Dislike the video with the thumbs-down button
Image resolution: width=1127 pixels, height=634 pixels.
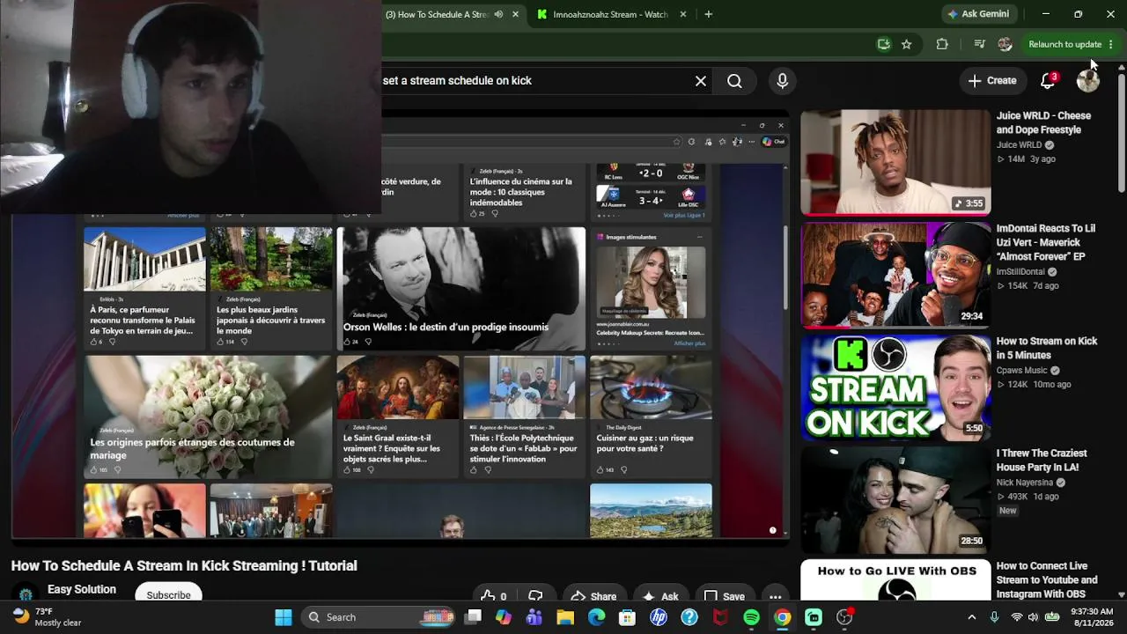coord(534,596)
